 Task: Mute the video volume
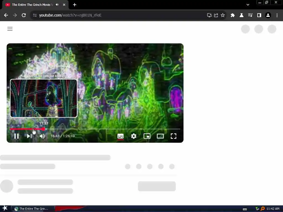pos(42,136)
